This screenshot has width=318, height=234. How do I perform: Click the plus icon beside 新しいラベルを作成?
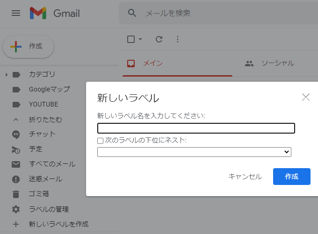pos(16,224)
